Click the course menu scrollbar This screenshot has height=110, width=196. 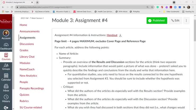(x=13, y=53)
